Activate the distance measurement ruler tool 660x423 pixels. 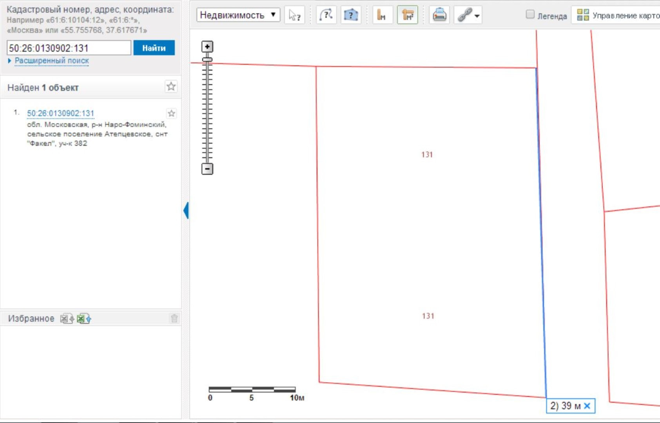pos(382,15)
